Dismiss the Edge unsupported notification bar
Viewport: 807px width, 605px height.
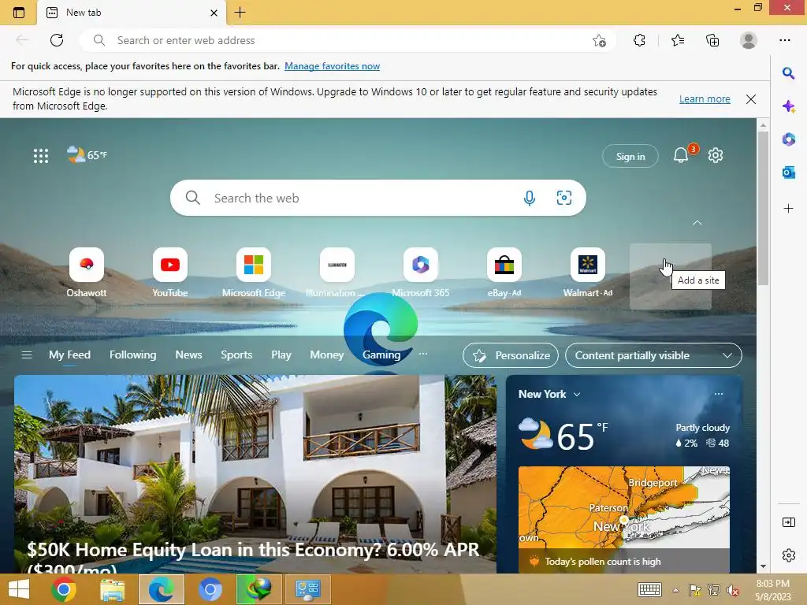[751, 99]
